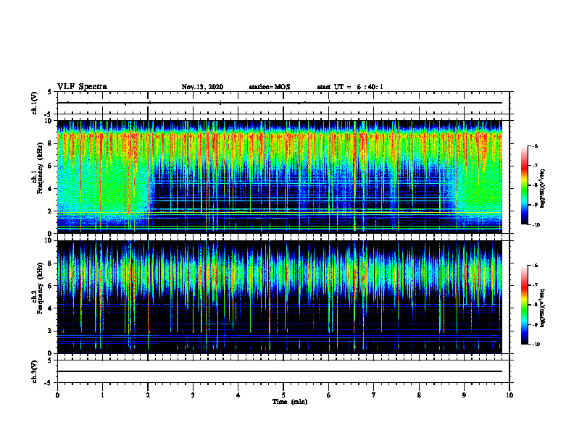The height and width of the screenshot is (443, 574).
Task: Click the ch.2 "Frequency (kHz)" axis label
Action: click(x=40, y=288)
